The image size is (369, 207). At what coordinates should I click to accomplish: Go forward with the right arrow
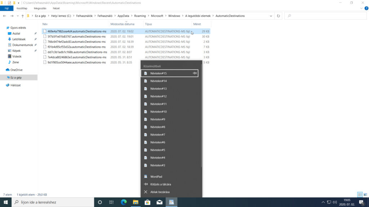[x=12, y=16]
